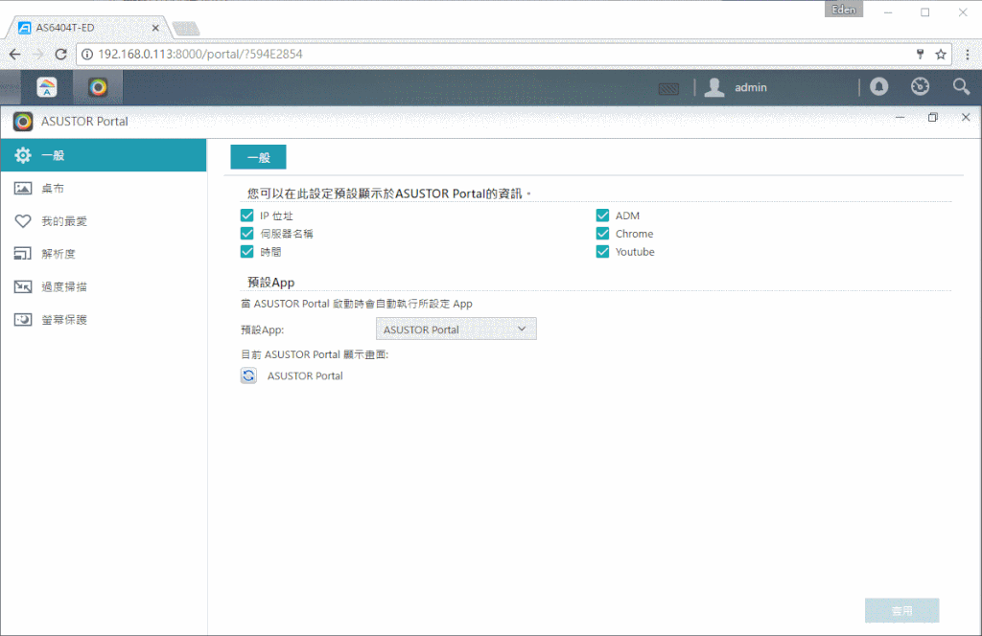Click the ASUSTOR Portal window title text
The width and height of the screenshot is (982, 636).
84,122
